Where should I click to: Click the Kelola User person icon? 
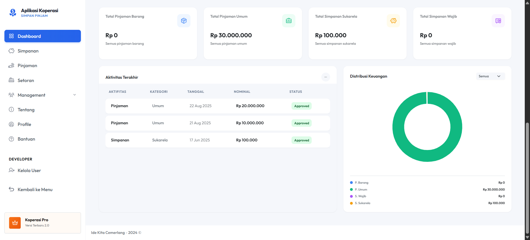point(11,170)
